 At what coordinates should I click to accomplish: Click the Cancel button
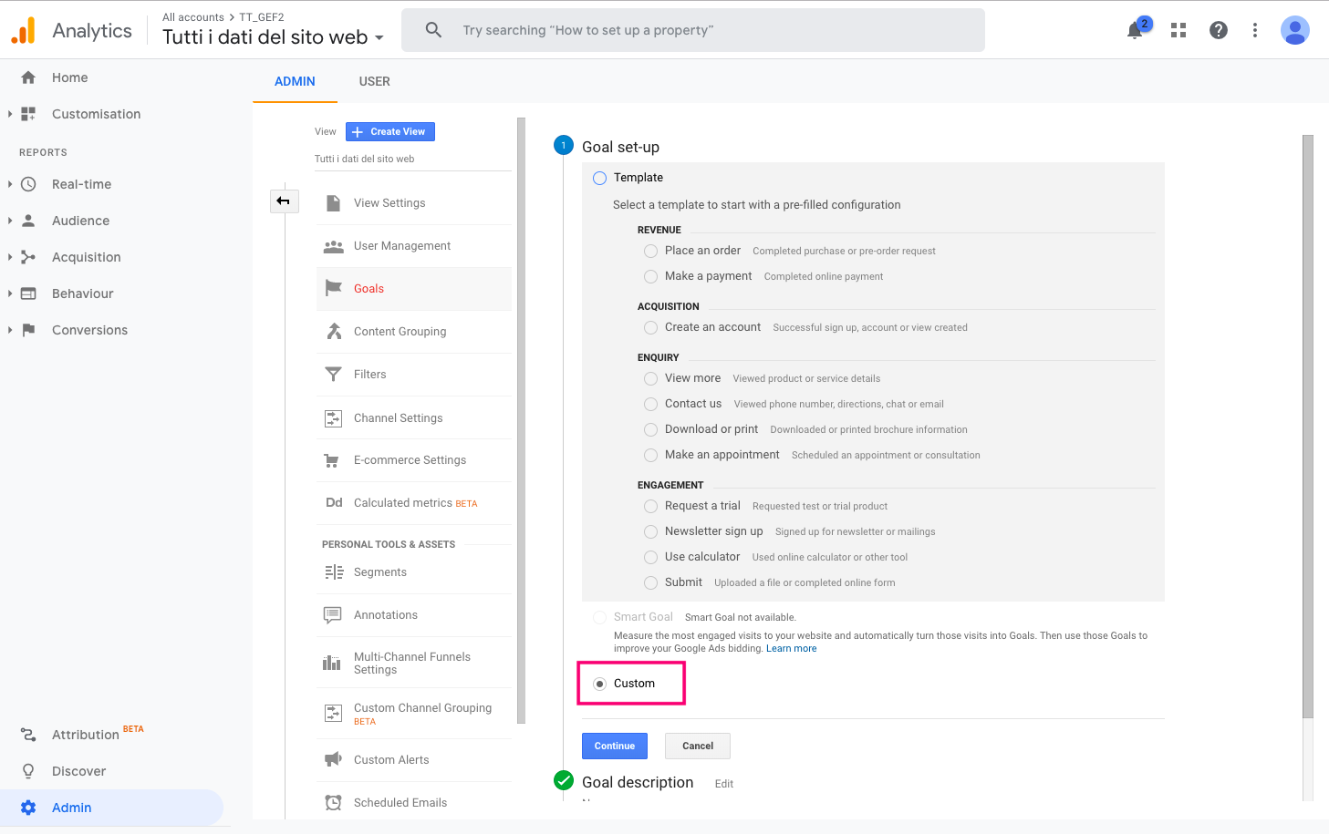click(698, 746)
